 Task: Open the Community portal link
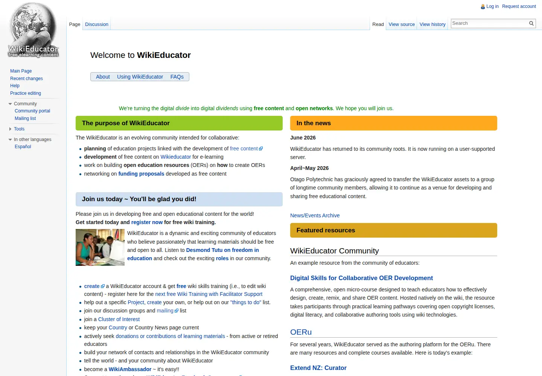(x=32, y=111)
